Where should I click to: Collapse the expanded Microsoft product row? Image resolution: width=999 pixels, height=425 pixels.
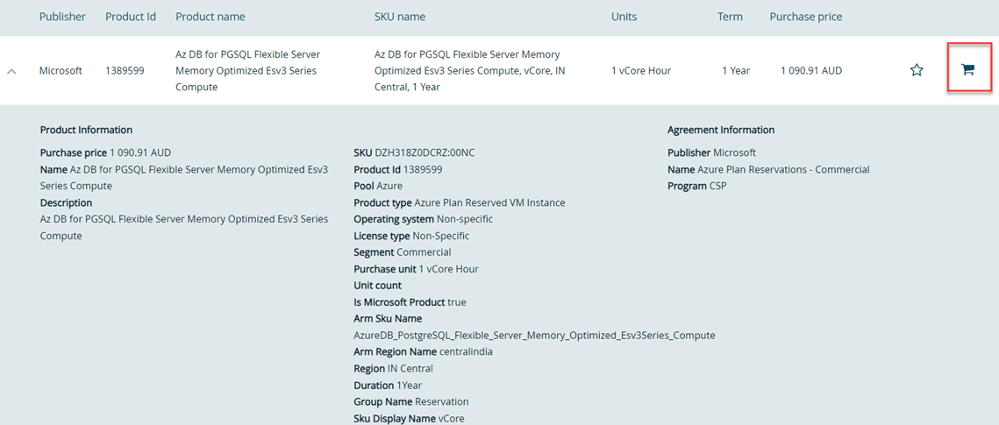click(x=11, y=71)
